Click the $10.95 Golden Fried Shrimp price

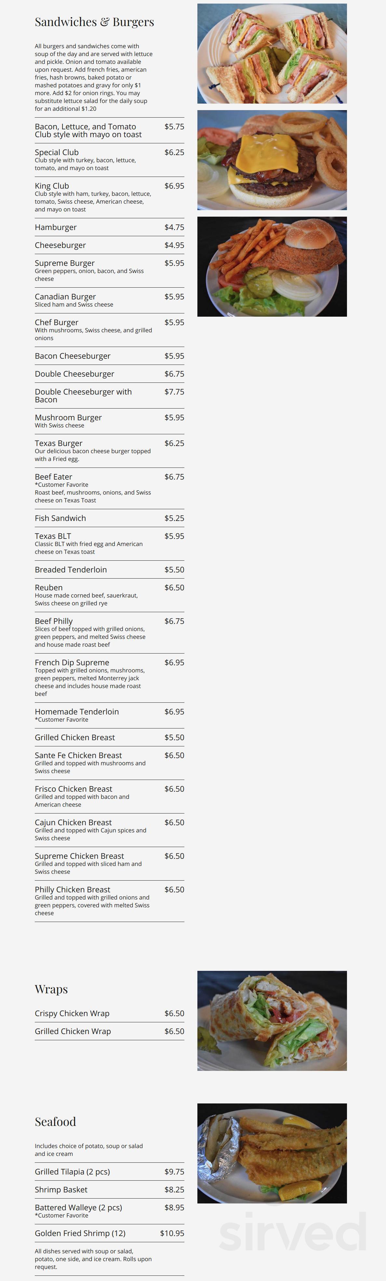[x=172, y=1233]
